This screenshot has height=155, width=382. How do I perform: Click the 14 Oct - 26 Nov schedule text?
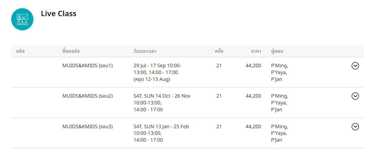coord(162,103)
